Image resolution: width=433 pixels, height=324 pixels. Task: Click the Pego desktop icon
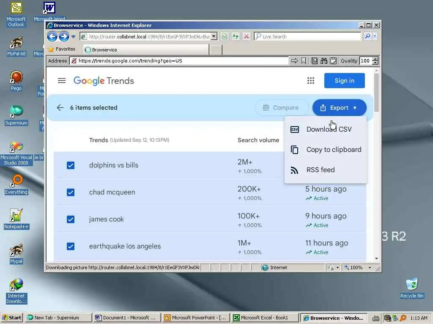coord(16,81)
